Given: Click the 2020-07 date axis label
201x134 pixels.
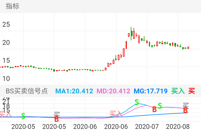Looking at the screenshot, I should pos(147,126).
